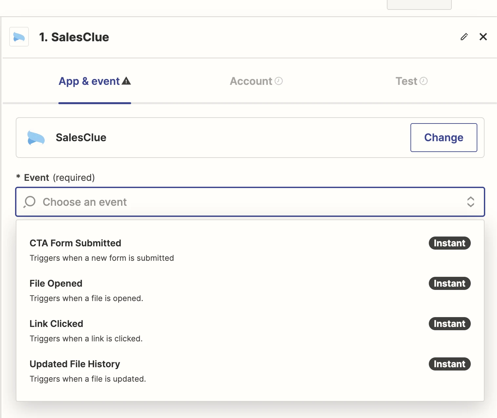Screen dimensions: 497x418
Task: Click the SalesClue app name text
Action: 81,138
